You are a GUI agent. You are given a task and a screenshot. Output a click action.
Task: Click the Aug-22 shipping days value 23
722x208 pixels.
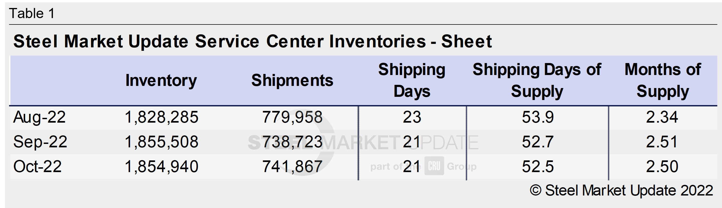(412, 117)
